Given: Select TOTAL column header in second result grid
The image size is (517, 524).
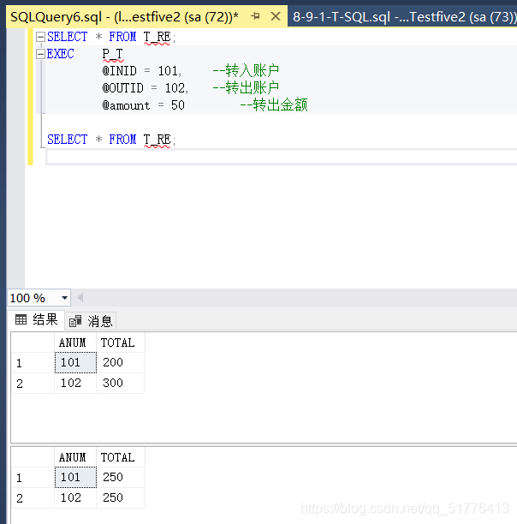Looking at the screenshot, I should click(x=120, y=457).
